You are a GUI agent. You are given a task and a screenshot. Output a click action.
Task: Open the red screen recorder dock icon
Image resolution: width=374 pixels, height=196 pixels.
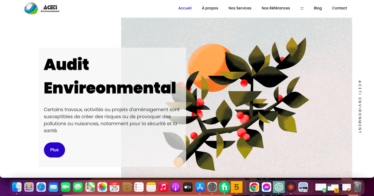pyautogui.click(x=291, y=187)
